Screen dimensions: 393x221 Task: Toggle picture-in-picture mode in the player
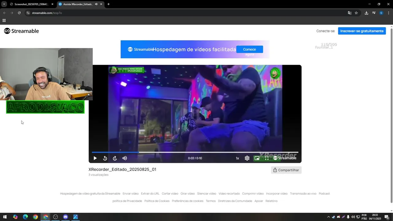pos(257,158)
